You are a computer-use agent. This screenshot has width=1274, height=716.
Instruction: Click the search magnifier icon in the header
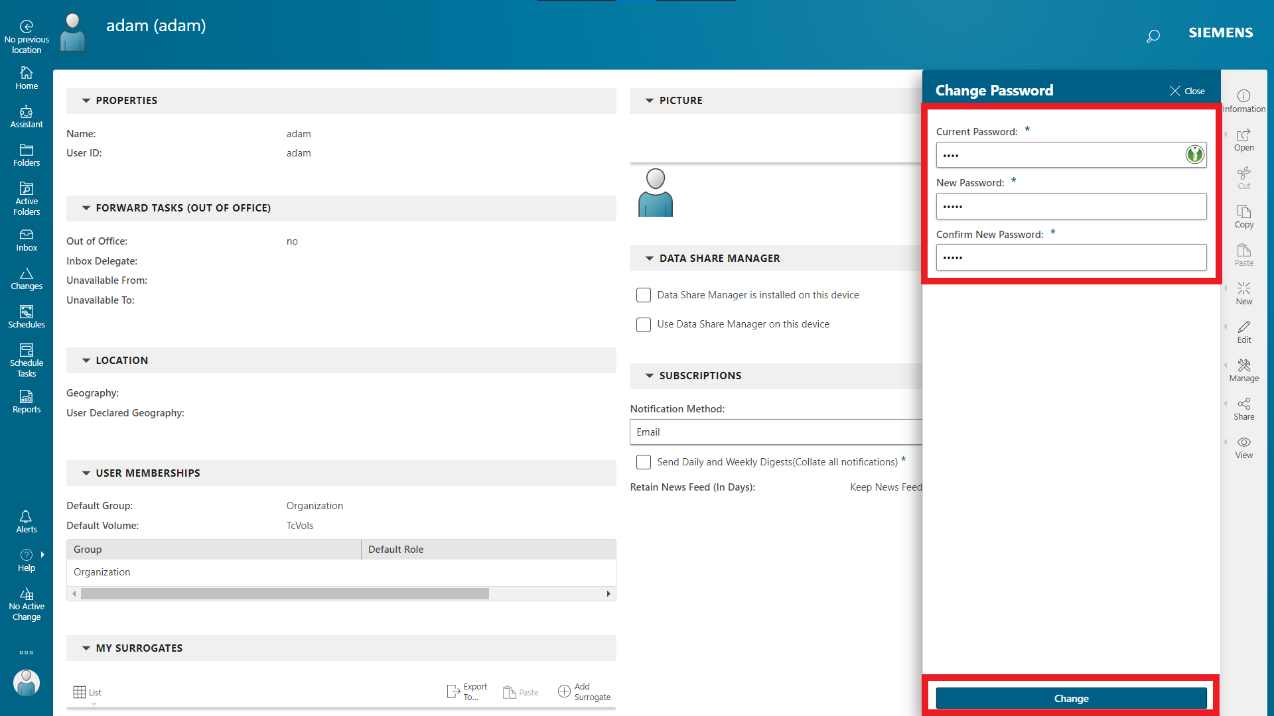(x=1153, y=36)
